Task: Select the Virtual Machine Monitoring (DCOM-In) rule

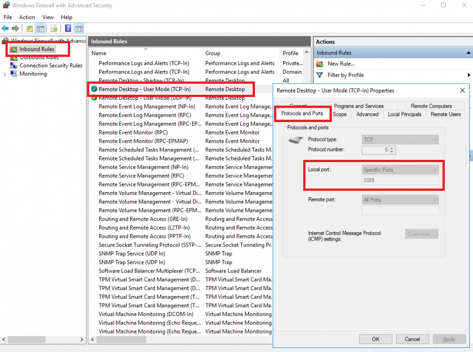Action: click(x=146, y=314)
